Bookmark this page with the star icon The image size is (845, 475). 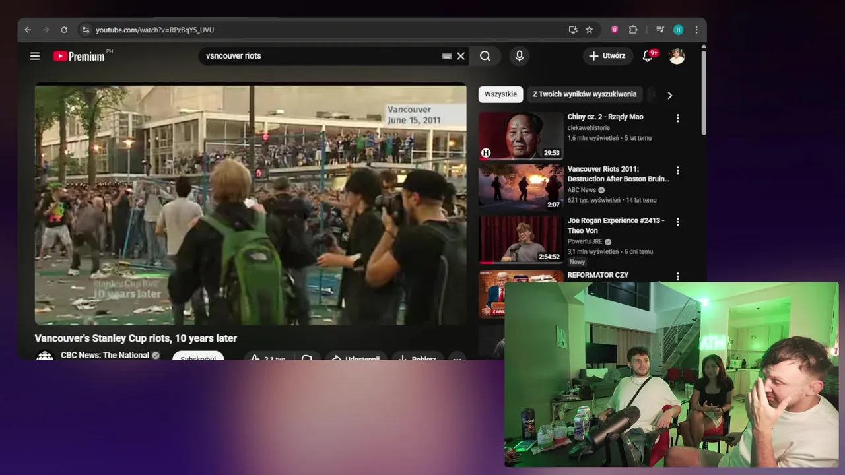coord(589,30)
